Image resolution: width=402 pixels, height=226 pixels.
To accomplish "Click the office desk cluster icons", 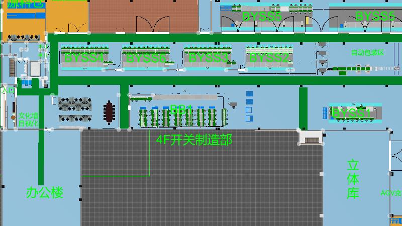I will click(74, 110).
